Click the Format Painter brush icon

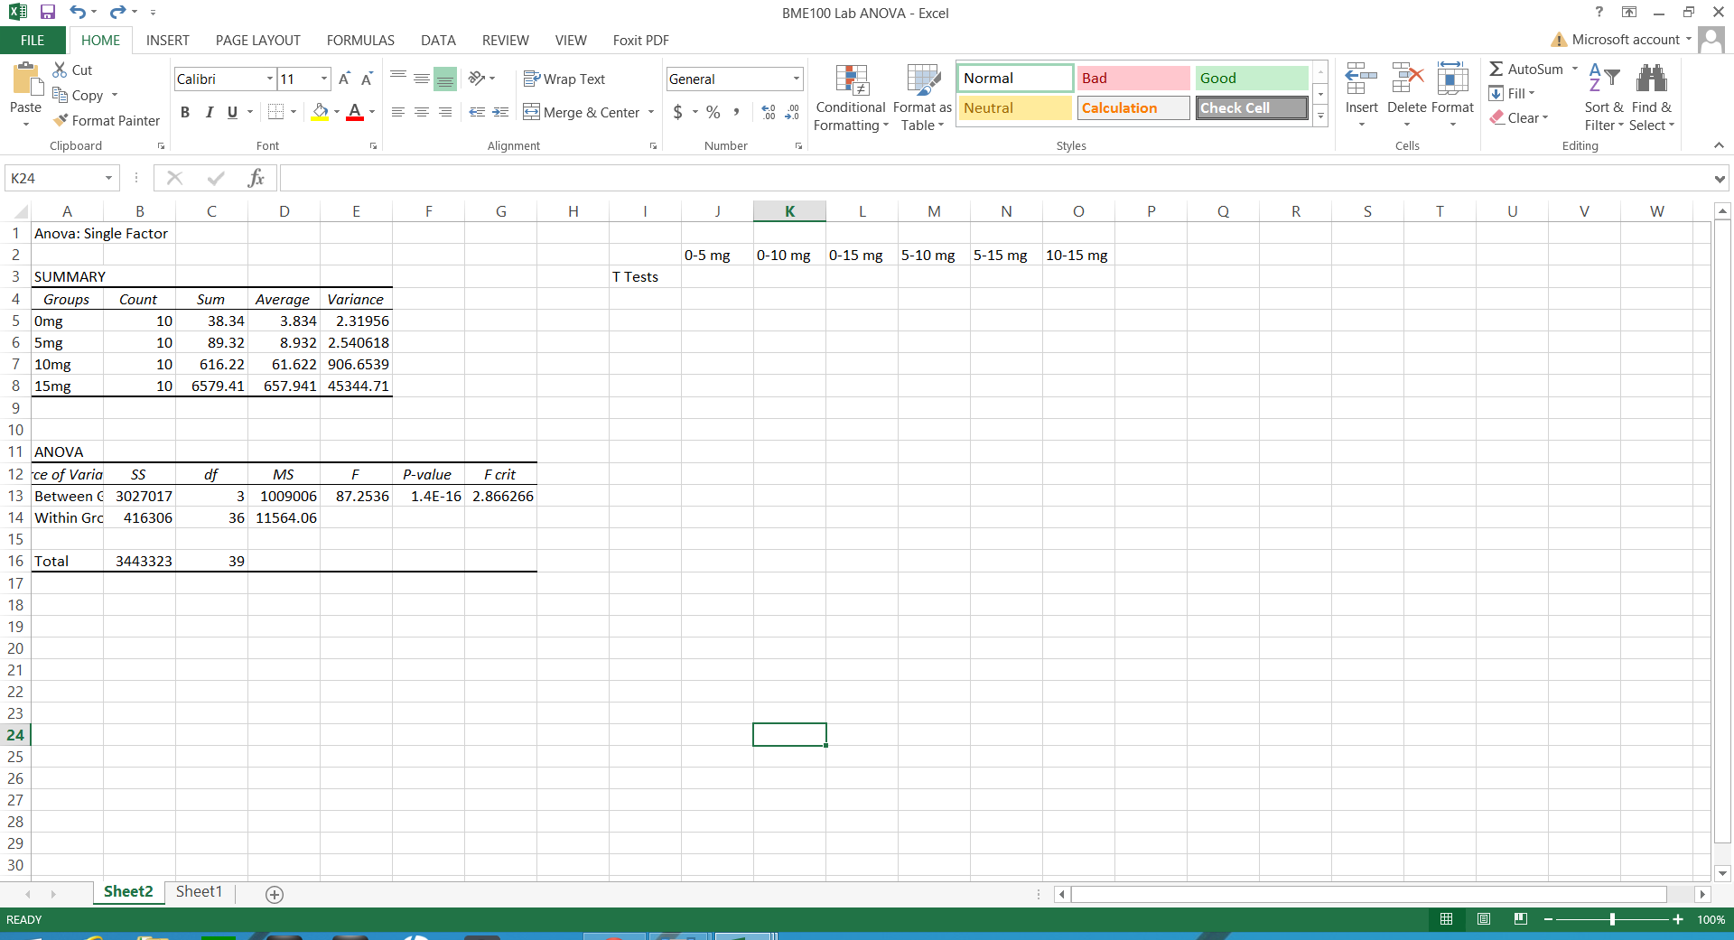point(61,120)
